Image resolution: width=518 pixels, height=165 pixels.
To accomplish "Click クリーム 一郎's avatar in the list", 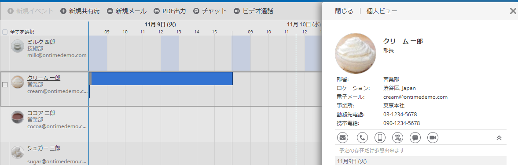I will coord(18,82).
